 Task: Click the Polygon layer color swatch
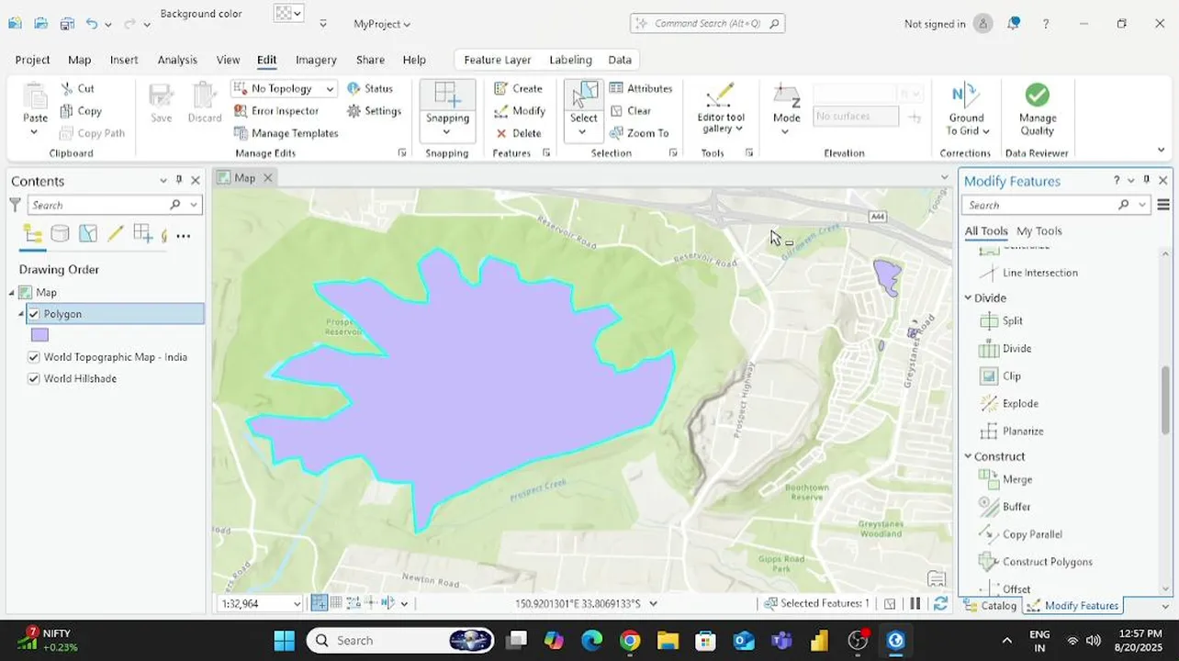tap(39, 335)
